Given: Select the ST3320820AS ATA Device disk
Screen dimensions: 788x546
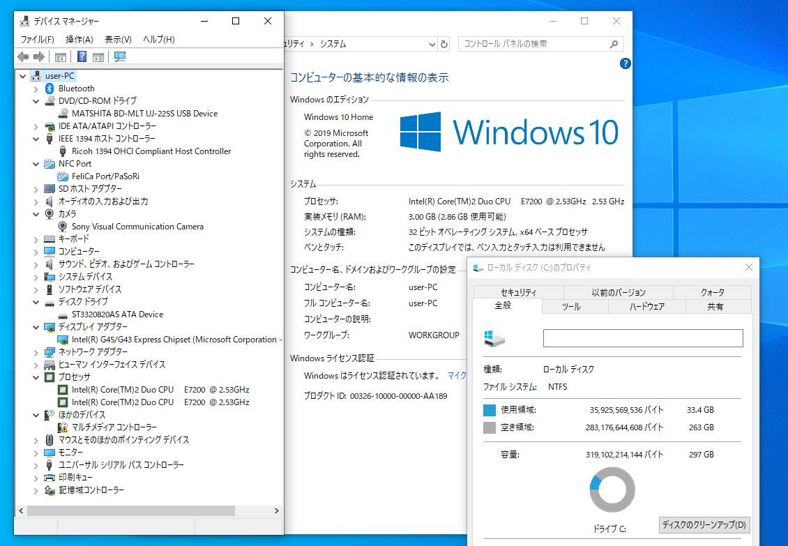Looking at the screenshot, I should [117, 314].
